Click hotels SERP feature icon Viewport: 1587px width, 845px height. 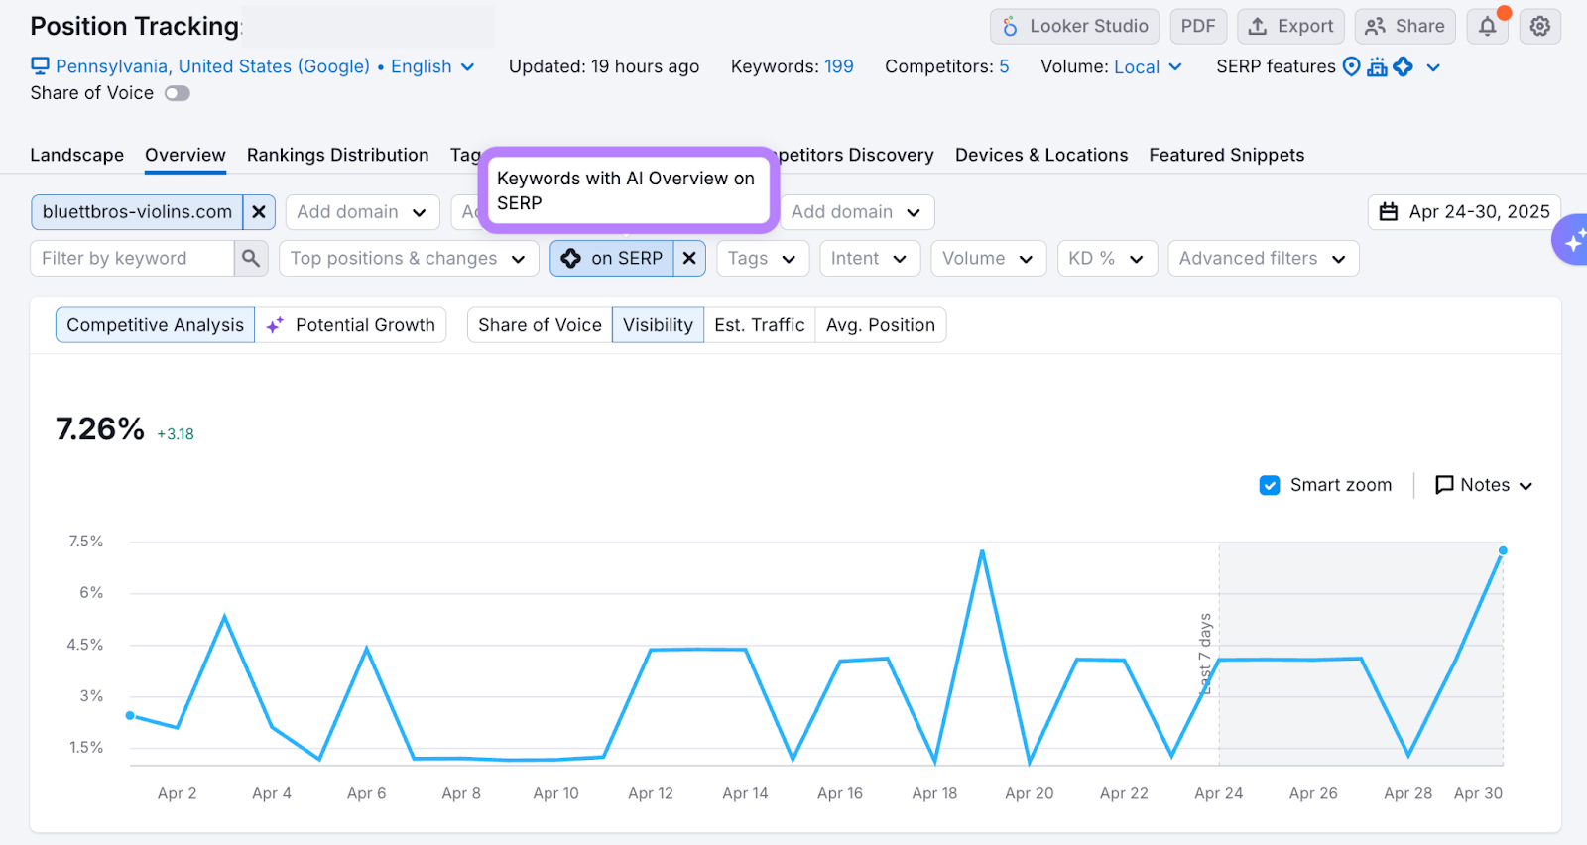pyautogui.click(x=1377, y=66)
